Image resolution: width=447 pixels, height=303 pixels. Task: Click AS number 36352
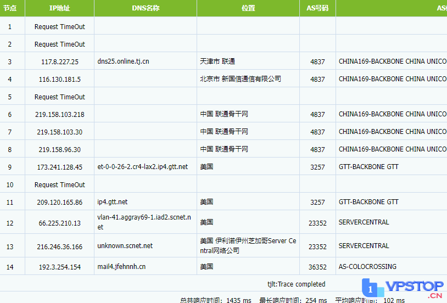pos(317,267)
